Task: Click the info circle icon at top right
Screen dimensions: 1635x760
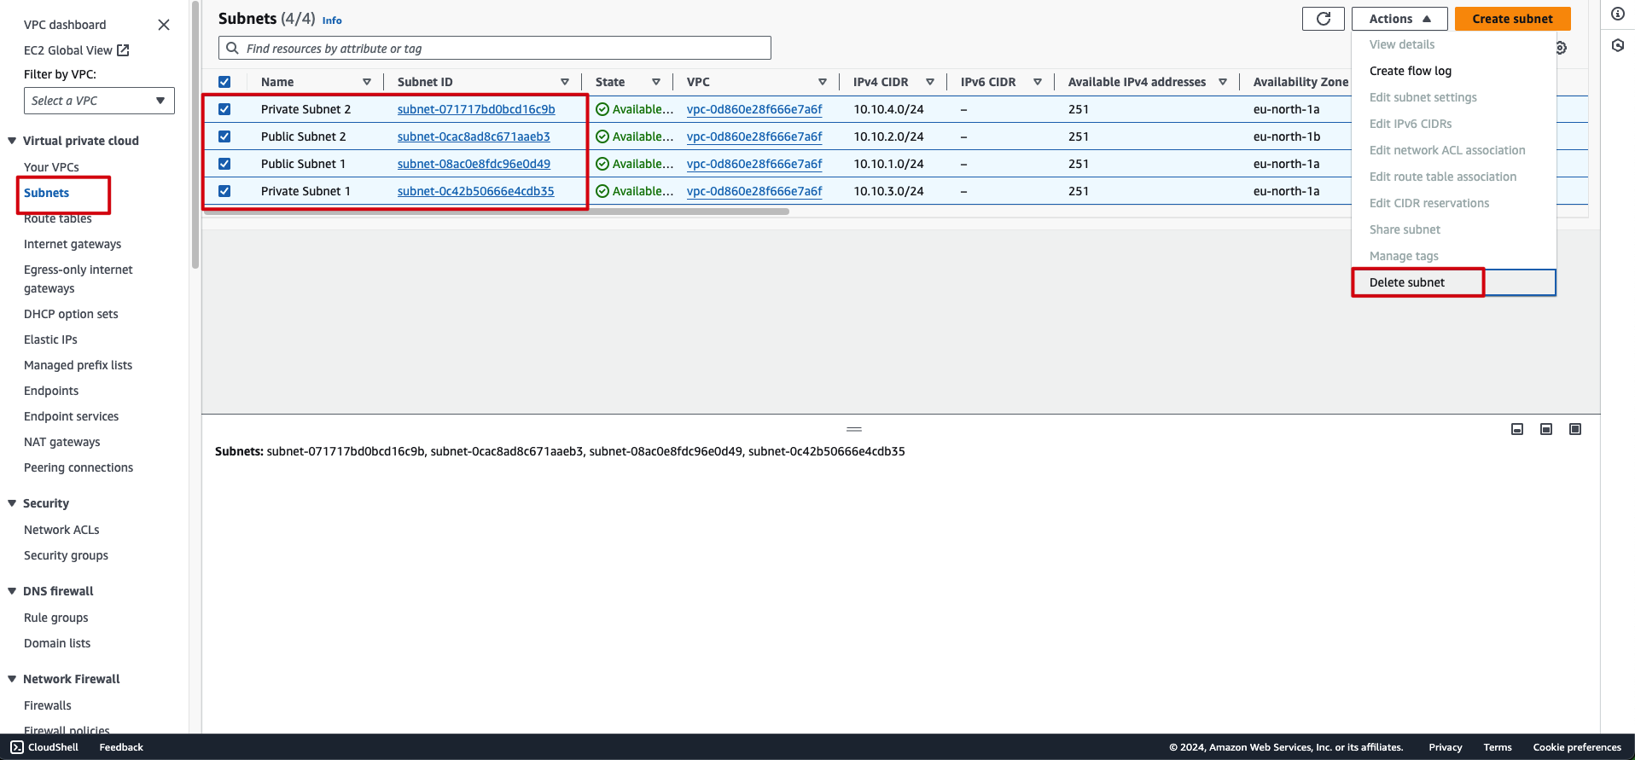Action: click(1617, 14)
